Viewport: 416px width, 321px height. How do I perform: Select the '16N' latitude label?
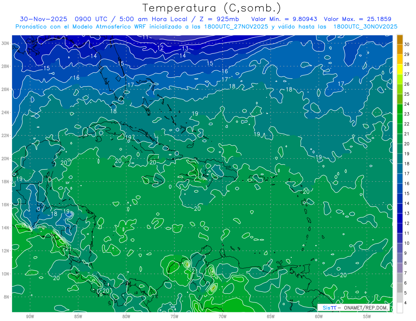pos(6,205)
